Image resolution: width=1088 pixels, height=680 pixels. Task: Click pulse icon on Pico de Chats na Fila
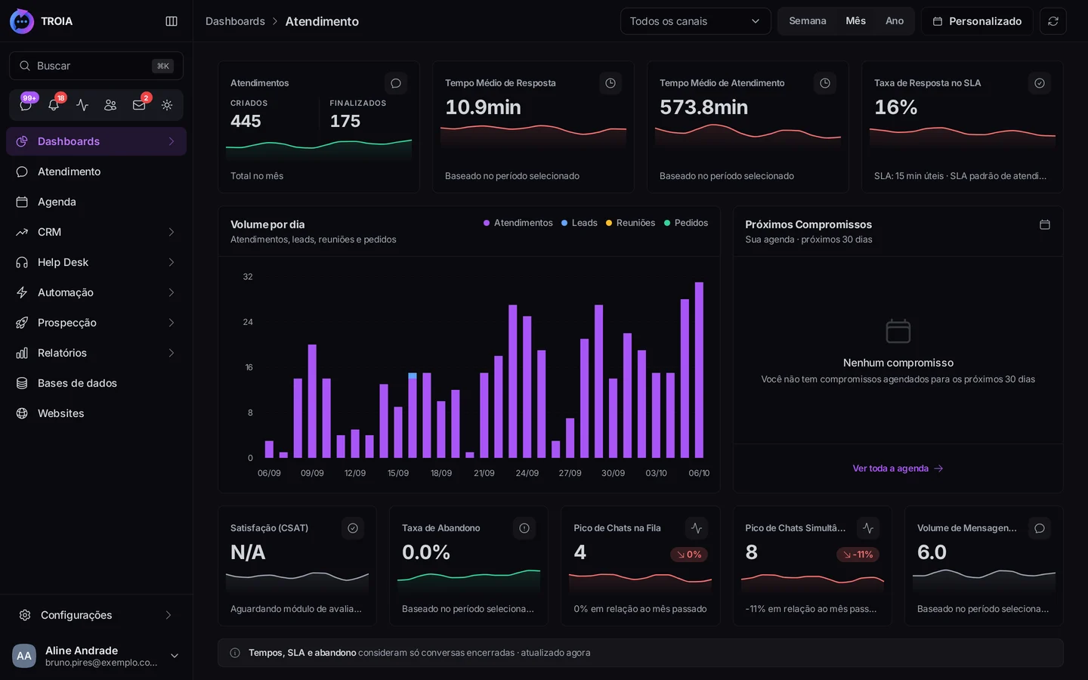pos(697,528)
